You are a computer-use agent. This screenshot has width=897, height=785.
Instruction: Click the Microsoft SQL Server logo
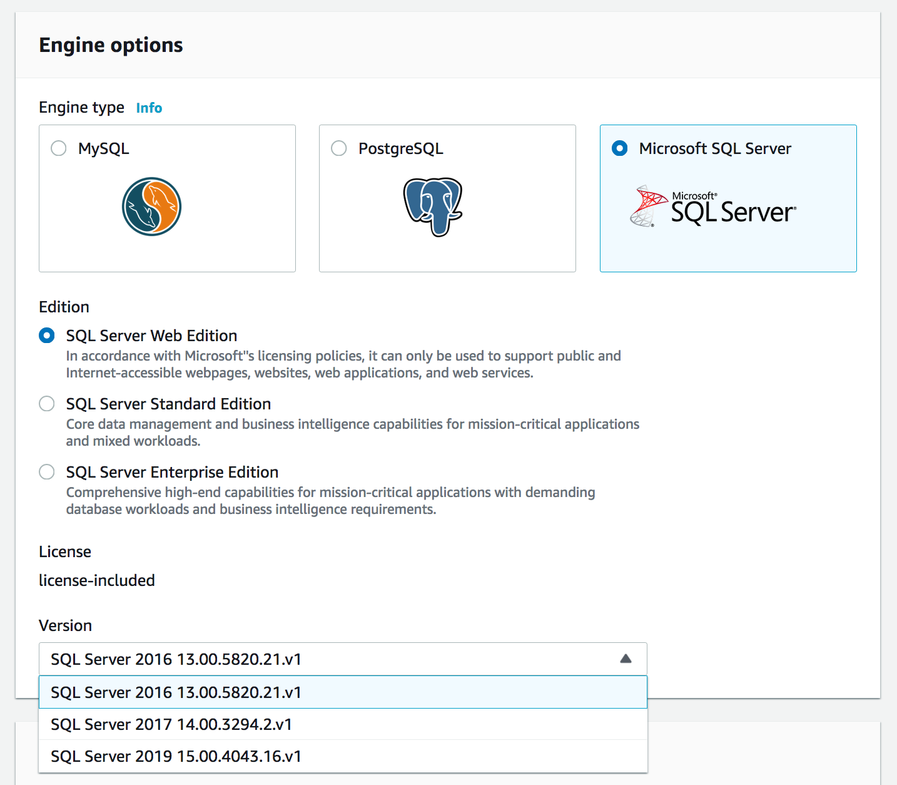713,207
